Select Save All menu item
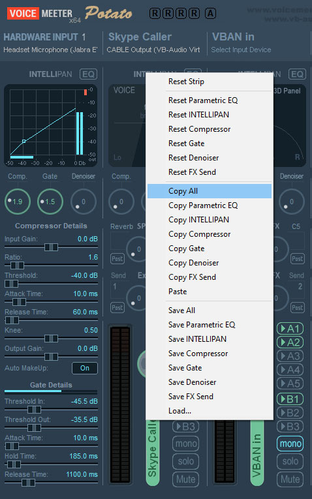The image size is (312, 499). [210, 310]
